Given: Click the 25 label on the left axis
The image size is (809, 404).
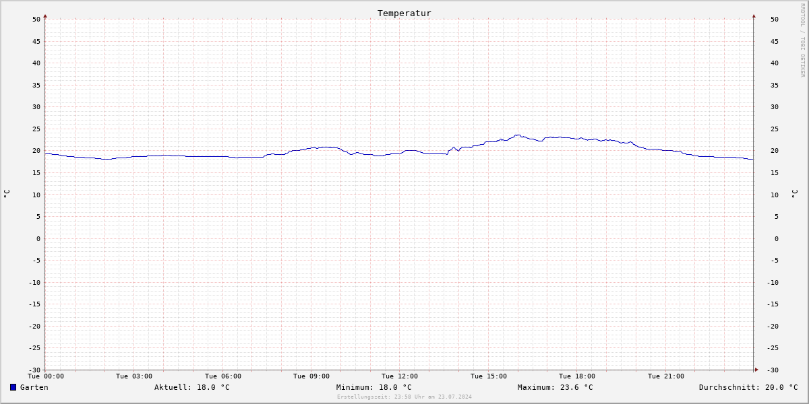Looking at the screenshot, I should click(x=36, y=129).
